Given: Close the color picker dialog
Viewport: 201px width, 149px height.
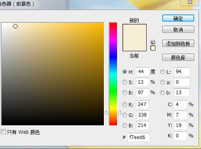Looking at the screenshot, I should (190, 2).
